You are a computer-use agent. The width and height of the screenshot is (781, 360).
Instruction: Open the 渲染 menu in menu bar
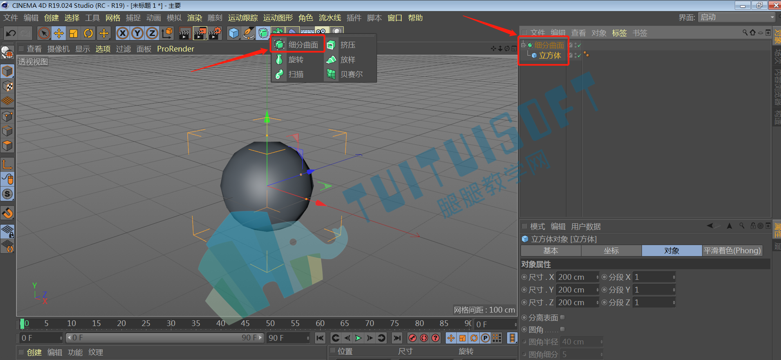coord(195,18)
